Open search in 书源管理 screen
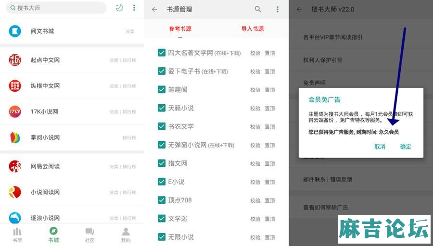Image resolution: width=433 pixels, height=246 pixels. 258,10
